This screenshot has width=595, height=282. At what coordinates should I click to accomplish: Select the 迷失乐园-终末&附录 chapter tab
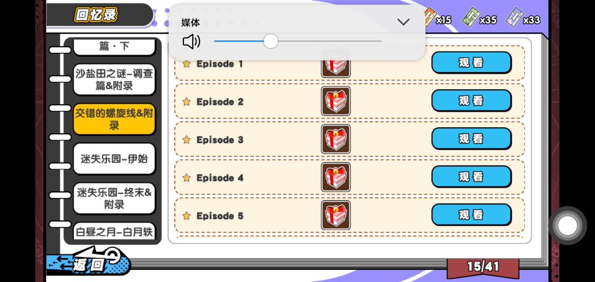point(114,198)
